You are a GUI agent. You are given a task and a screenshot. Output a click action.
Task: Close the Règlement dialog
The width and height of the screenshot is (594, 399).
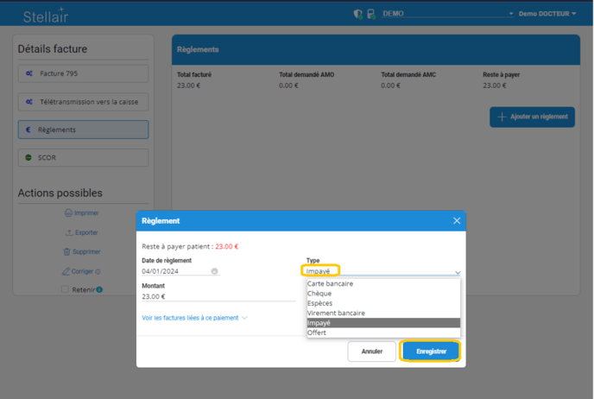(457, 221)
